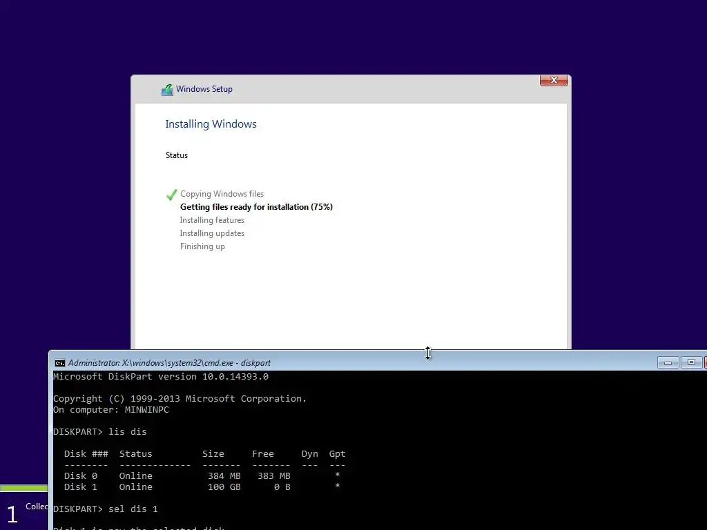
Task: Click the Windows Setup icon in title bar
Action: pos(167,90)
